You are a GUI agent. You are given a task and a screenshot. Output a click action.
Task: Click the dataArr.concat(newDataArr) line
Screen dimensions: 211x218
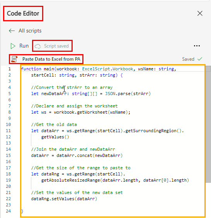coord(77,155)
